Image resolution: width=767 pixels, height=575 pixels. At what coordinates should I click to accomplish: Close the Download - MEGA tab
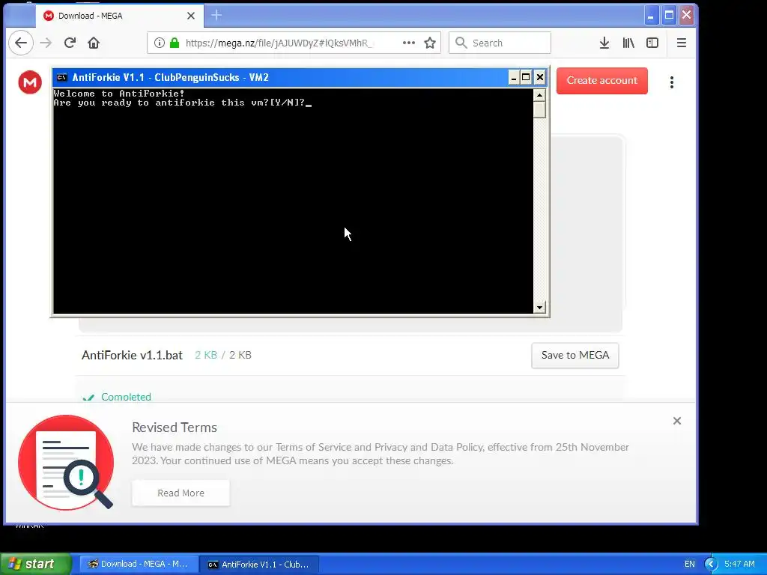[x=191, y=16]
